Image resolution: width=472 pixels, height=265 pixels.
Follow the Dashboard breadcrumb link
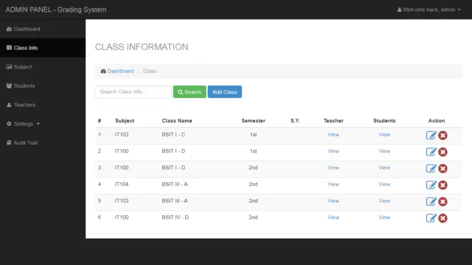click(x=120, y=71)
